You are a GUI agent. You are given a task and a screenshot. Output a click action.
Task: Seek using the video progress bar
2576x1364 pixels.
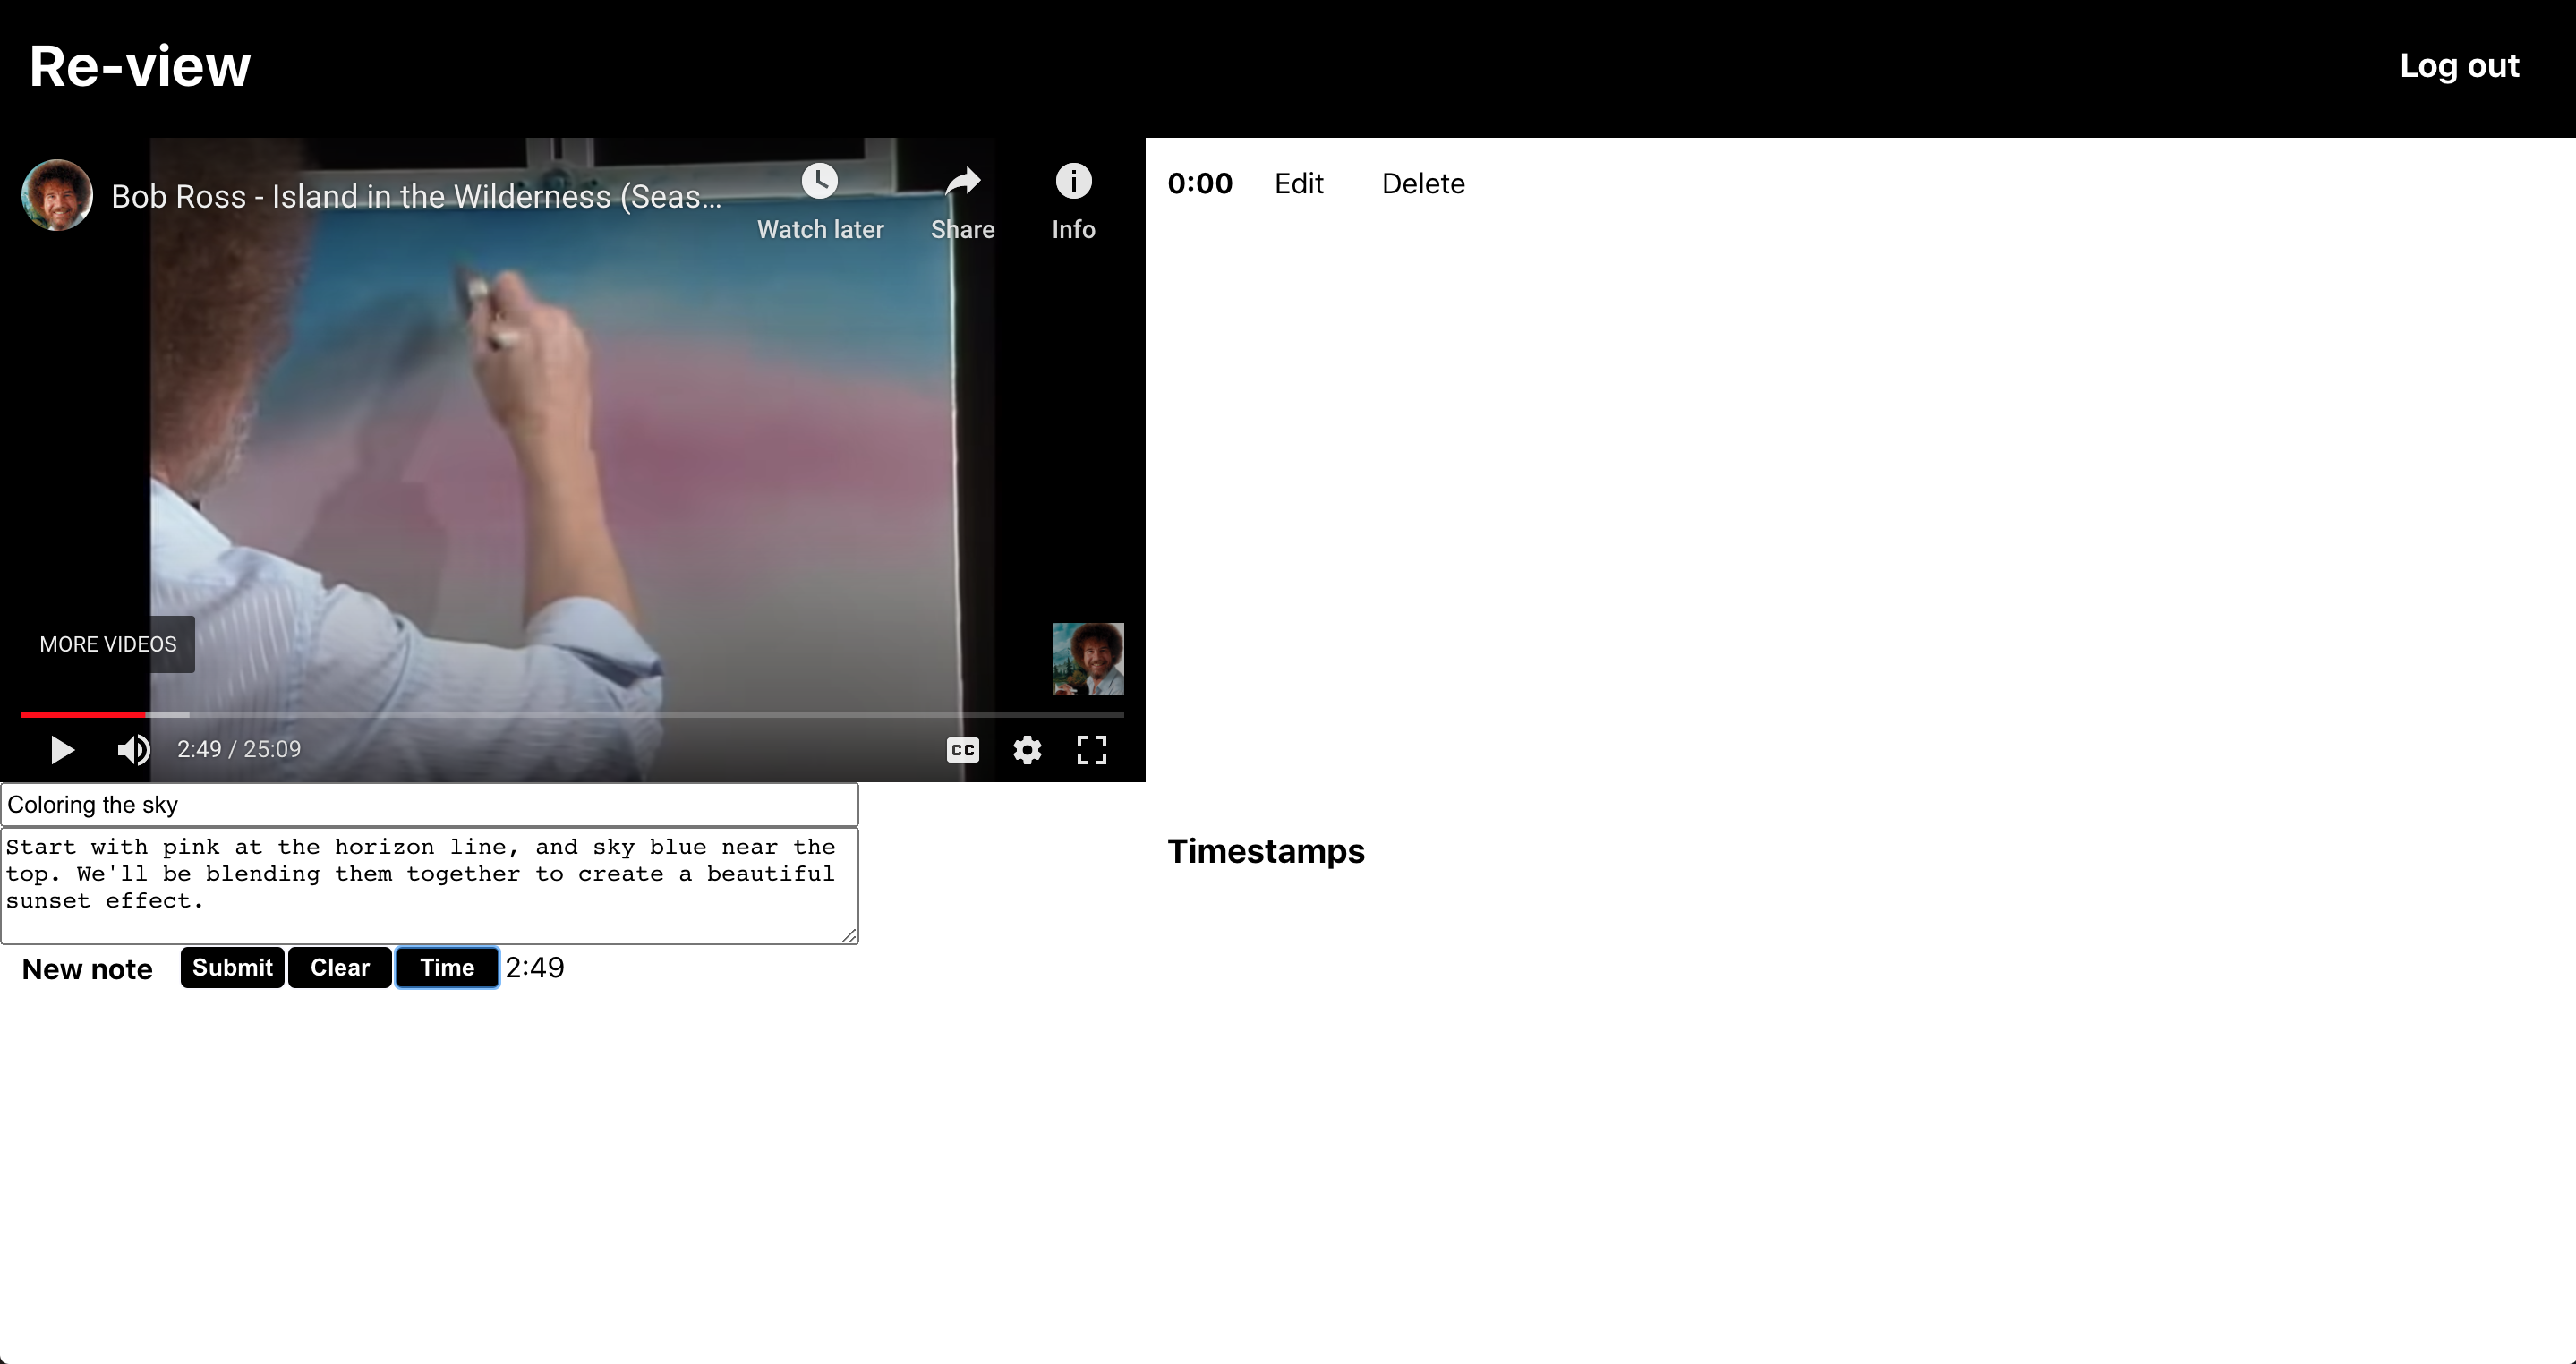tap(572, 715)
